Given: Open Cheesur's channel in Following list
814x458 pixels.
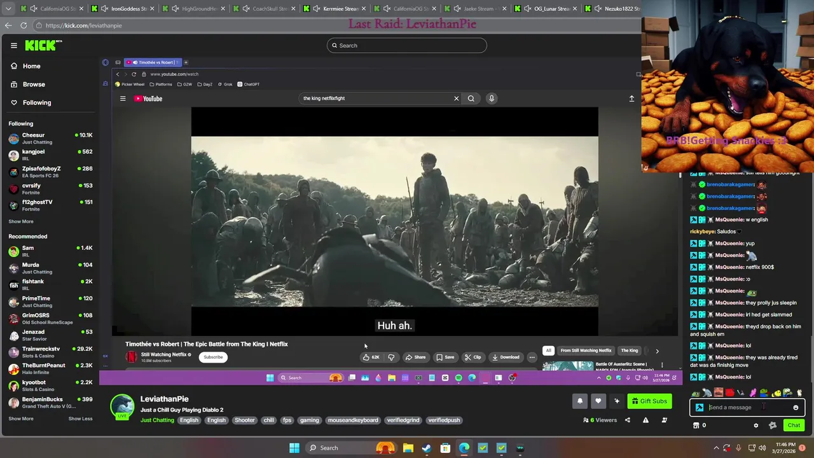Looking at the screenshot, I should coord(50,138).
